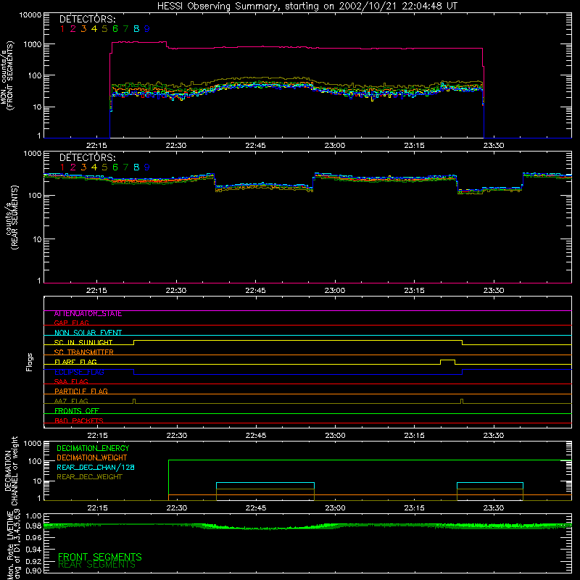
Task: Click 23:15 time tick under Flags plot
Action: coord(414,436)
